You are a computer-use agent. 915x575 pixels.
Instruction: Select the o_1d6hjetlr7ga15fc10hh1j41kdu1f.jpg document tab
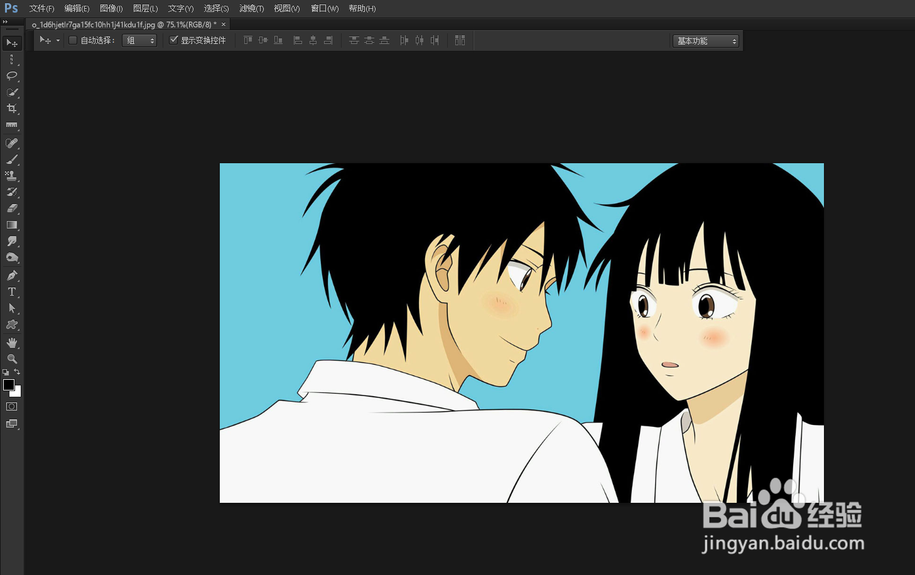124,24
